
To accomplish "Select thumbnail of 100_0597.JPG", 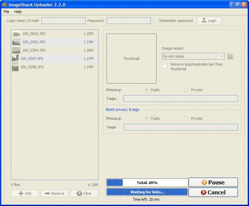I will click(15, 58).
